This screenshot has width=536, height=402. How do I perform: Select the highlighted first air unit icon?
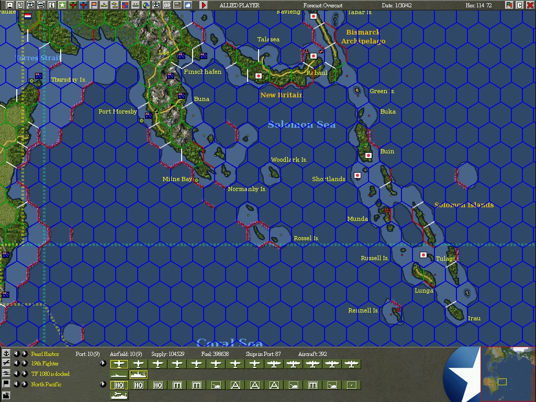[119, 364]
